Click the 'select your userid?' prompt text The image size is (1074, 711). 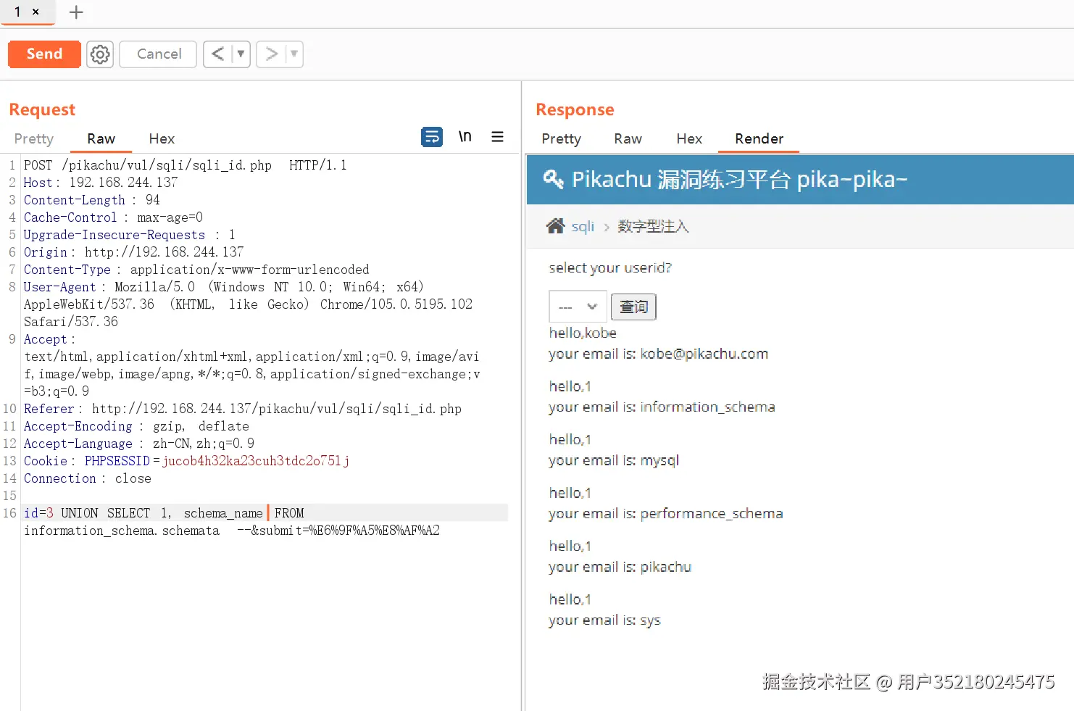[610, 267]
